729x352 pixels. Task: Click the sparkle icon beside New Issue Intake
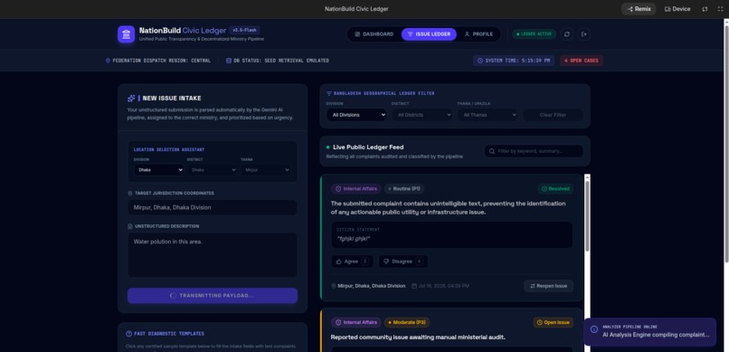click(x=131, y=98)
